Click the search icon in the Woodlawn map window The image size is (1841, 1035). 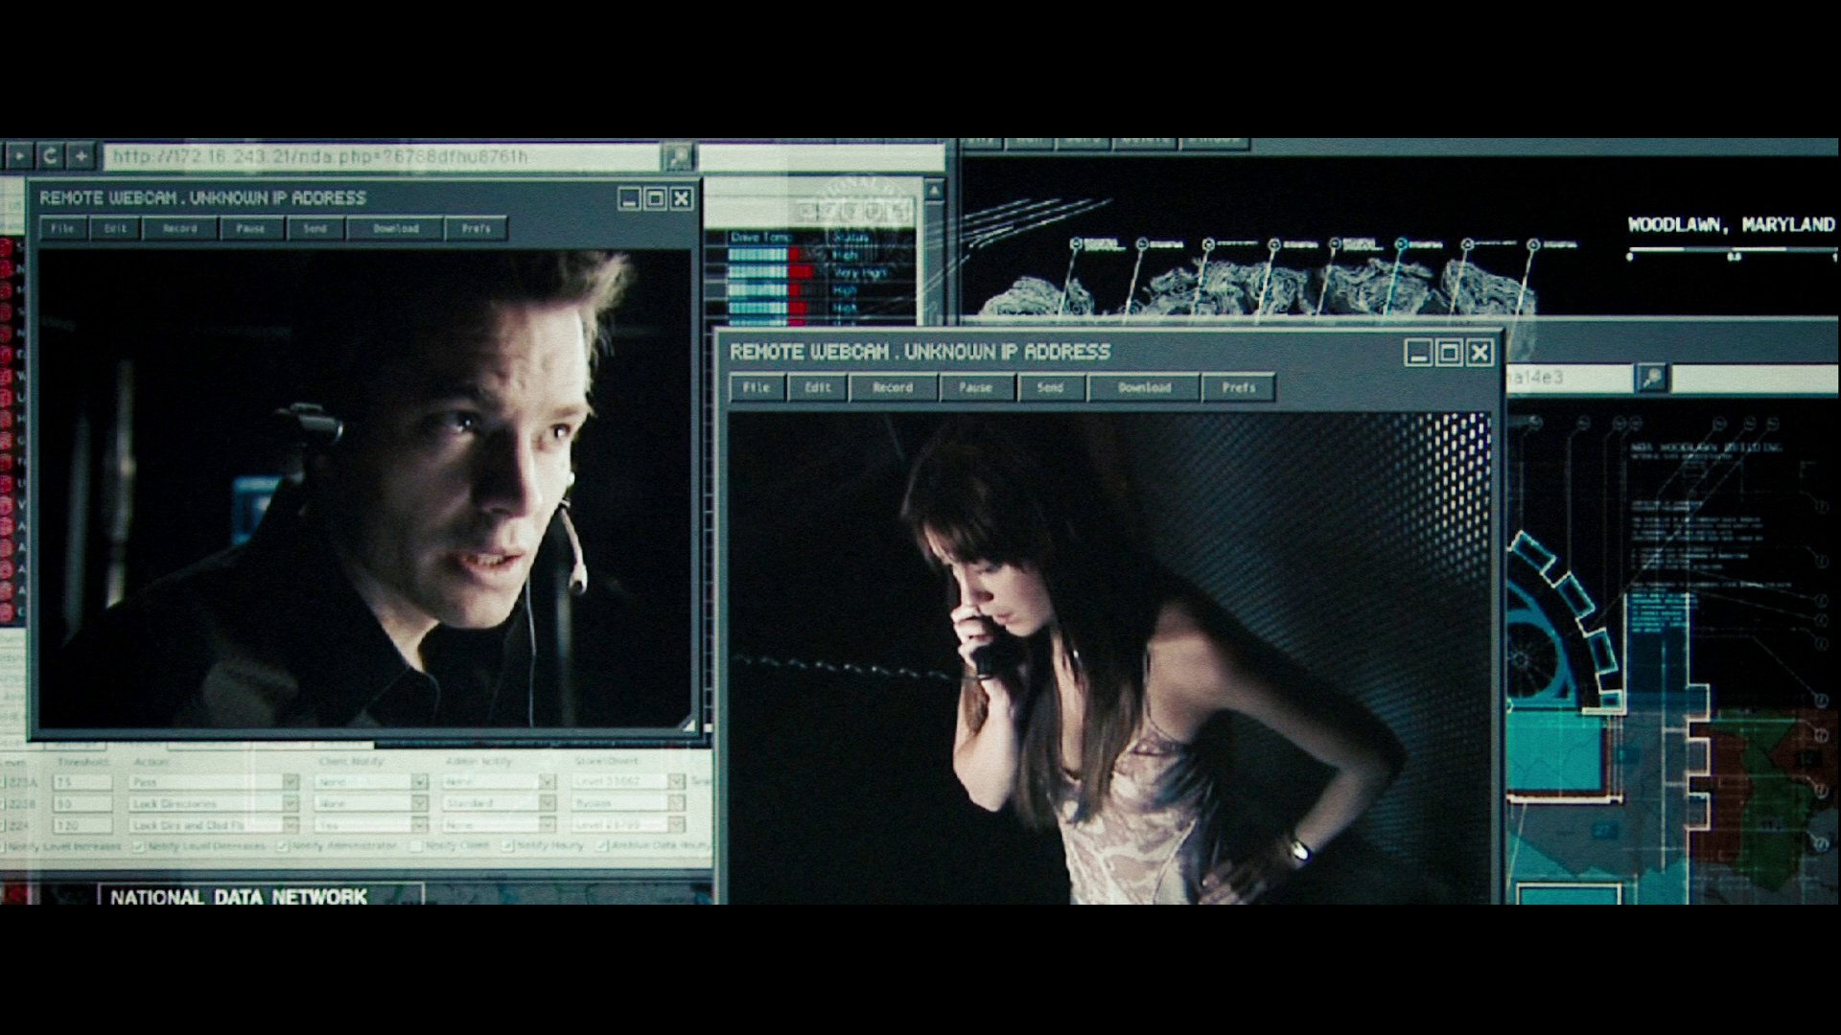[x=1652, y=378]
